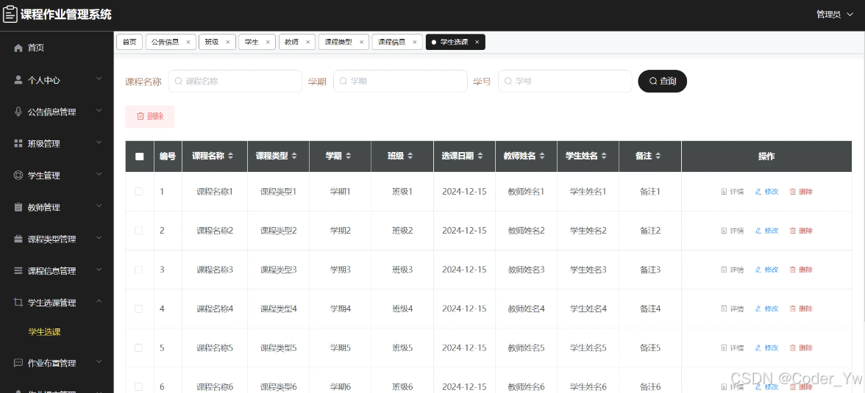Click the home icon beside 首页
Viewport: 865px width, 393px height.
[x=18, y=48]
